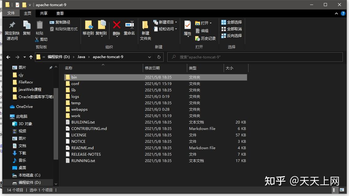The width and height of the screenshot is (349, 196).
Task: Click the red Delete icon
Action: [117, 25]
